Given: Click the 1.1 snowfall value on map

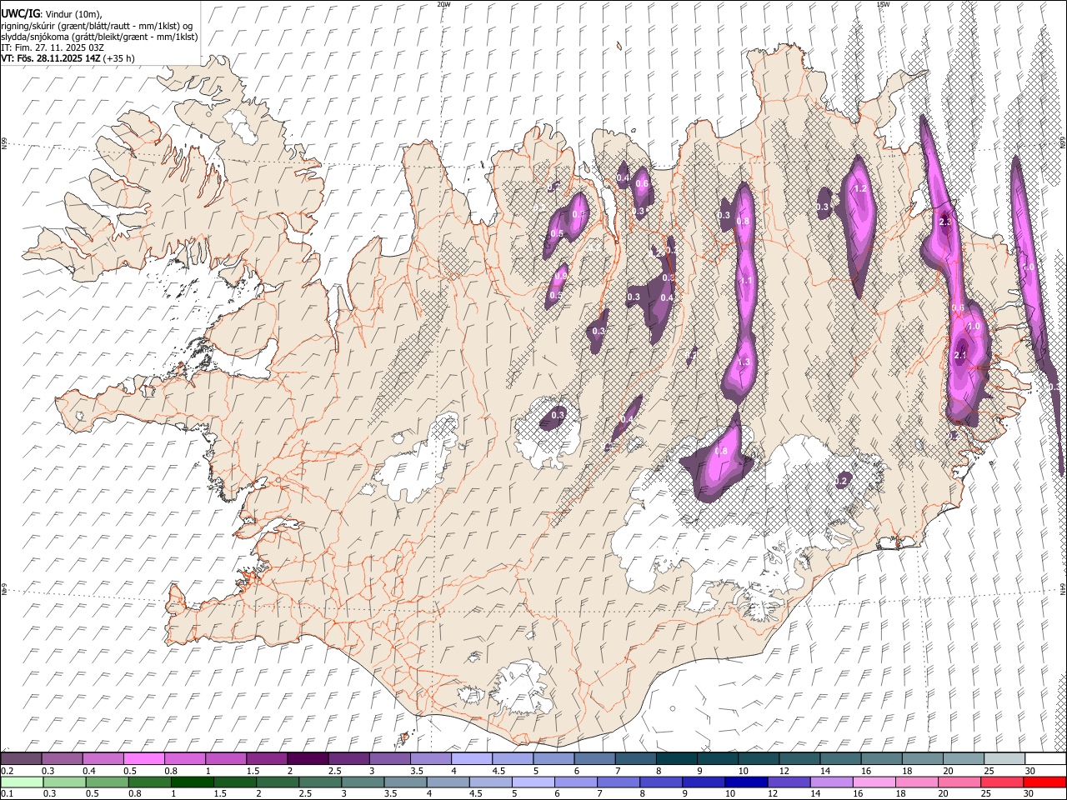Looking at the screenshot, I should (x=746, y=281).
